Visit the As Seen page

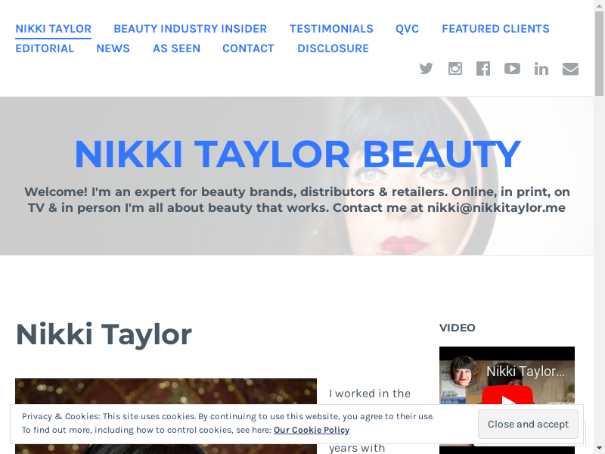[176, 48]
